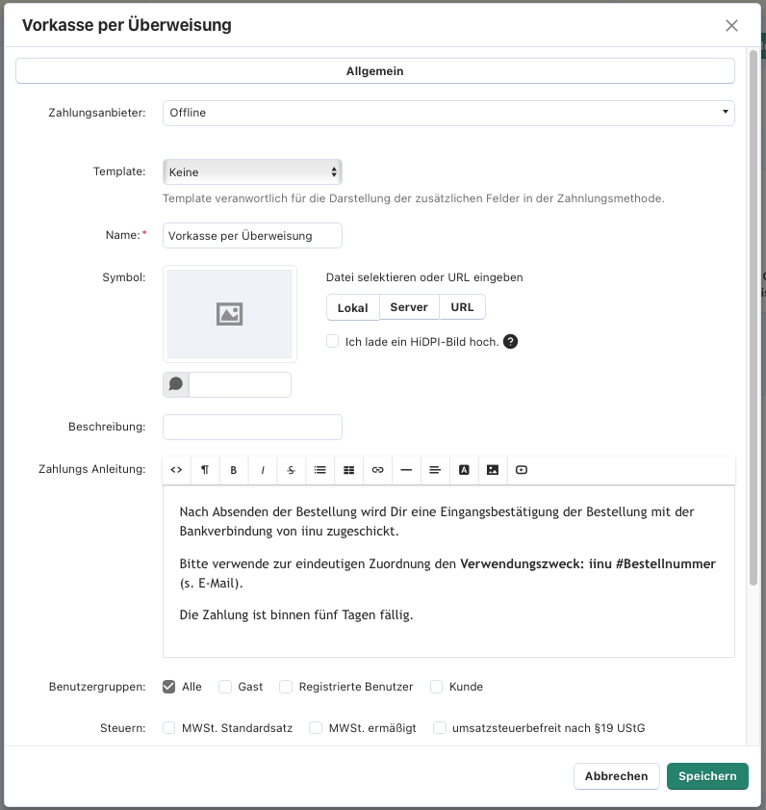This screenshot has width=766, height=810.
Task: Enable the HiDPI image upload checkbox
Action: [333, 342]
